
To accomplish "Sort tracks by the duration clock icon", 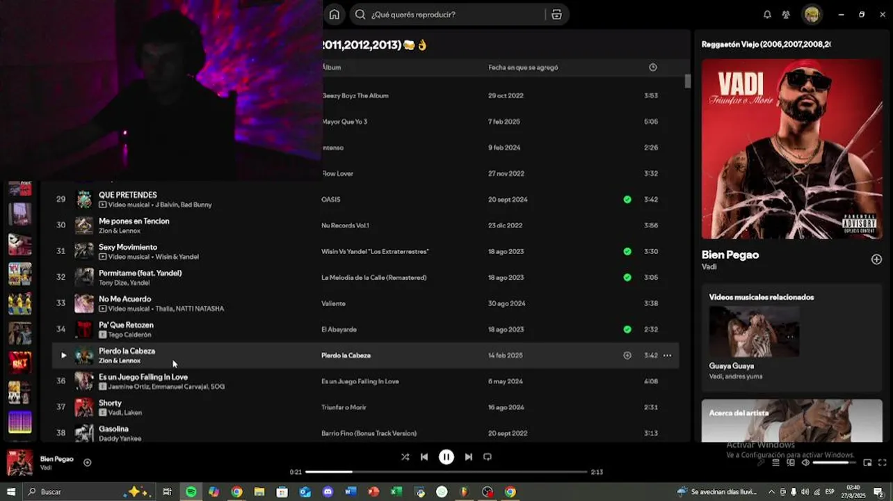I will 652,67.
